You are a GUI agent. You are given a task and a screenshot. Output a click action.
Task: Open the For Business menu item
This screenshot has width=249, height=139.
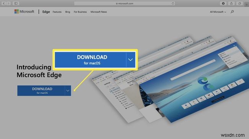(x=80, y=12)
